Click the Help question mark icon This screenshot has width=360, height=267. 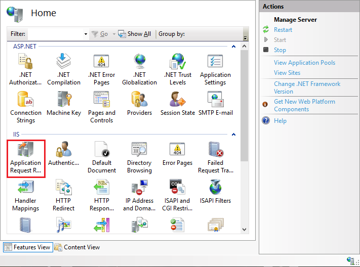point(266,120)
